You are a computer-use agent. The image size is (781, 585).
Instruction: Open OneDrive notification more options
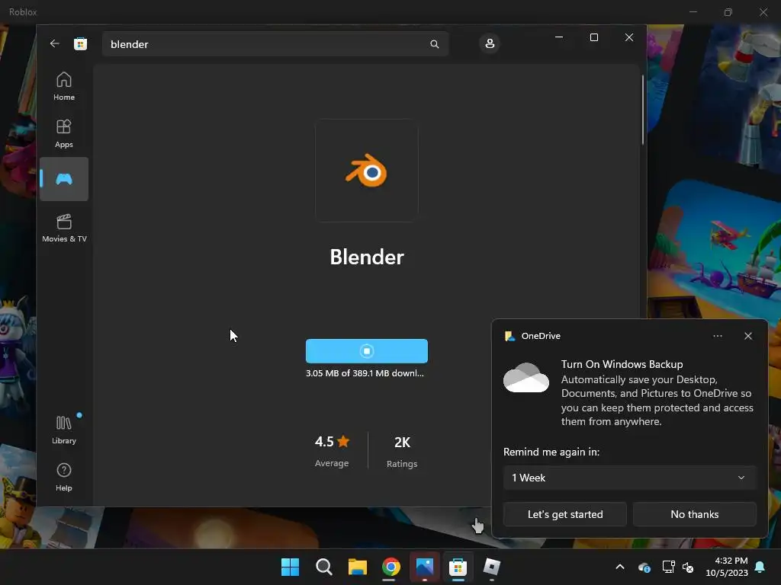[x=717, y=336]
